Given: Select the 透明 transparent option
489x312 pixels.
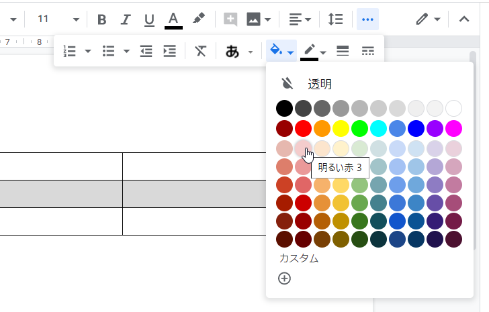Looking at the screenshot, I should point(320,84).
